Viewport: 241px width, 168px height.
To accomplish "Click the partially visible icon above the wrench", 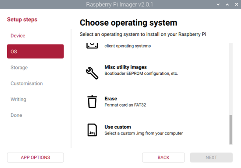I will click(92, 46).
